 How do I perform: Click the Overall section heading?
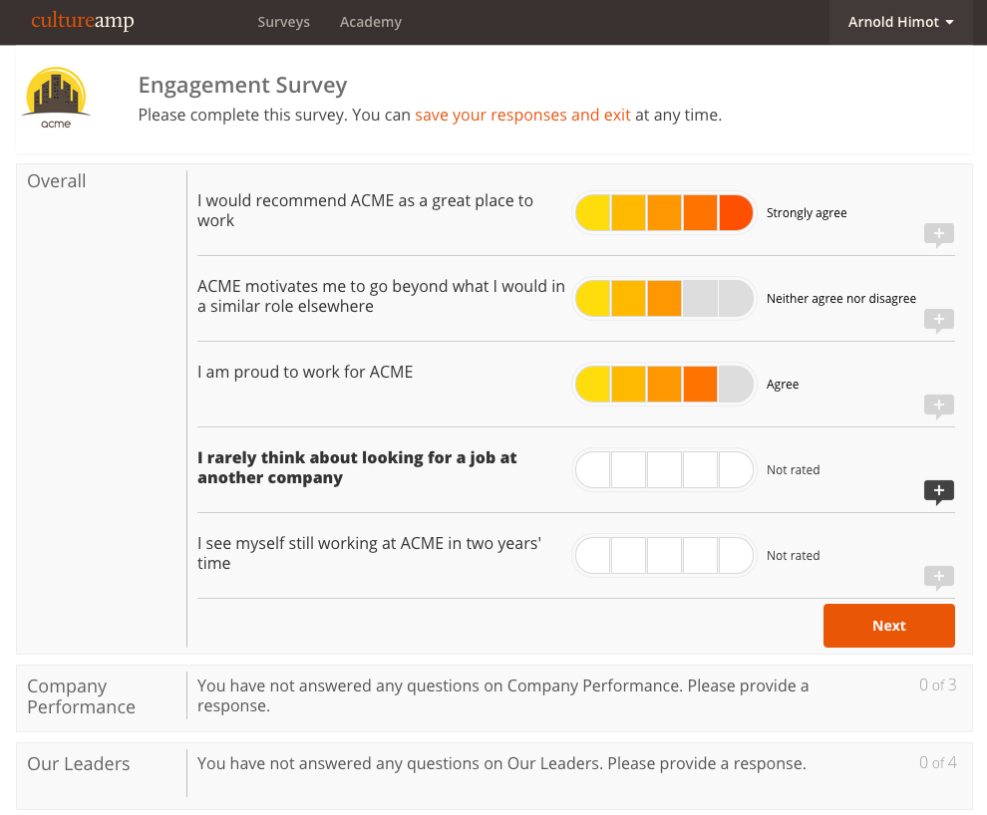tap(57, 181)
